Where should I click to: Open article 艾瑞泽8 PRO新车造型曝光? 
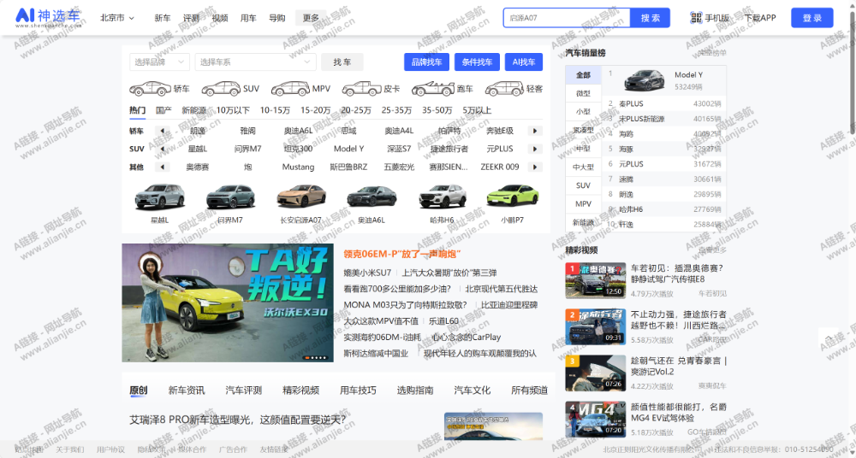pyautogui.click(x=237, y=420)
